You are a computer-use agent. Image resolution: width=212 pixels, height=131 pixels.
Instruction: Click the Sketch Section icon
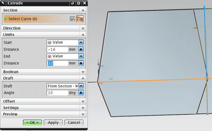point(73,19)
